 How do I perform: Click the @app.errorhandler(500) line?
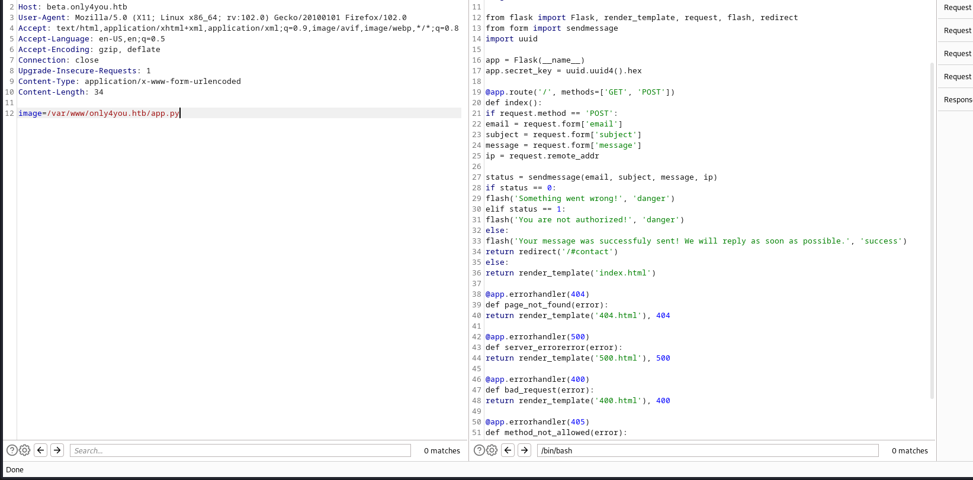coord(538,337)
